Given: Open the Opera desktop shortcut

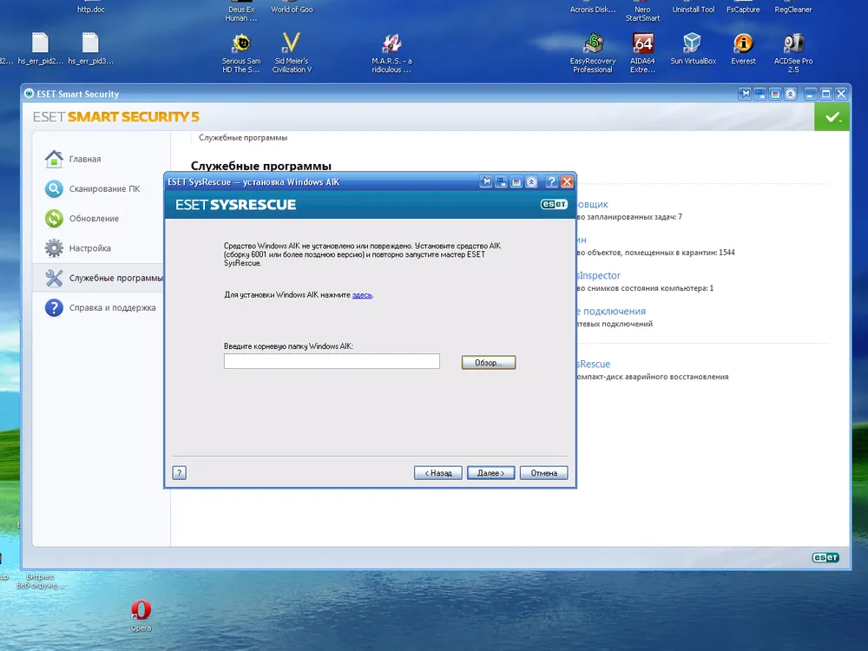Looking at the screenshot, I should pyautogui.click(x=141, y=610).
